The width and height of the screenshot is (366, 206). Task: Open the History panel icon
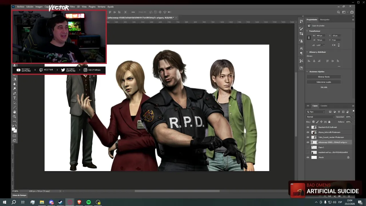(x=301, y=21)
